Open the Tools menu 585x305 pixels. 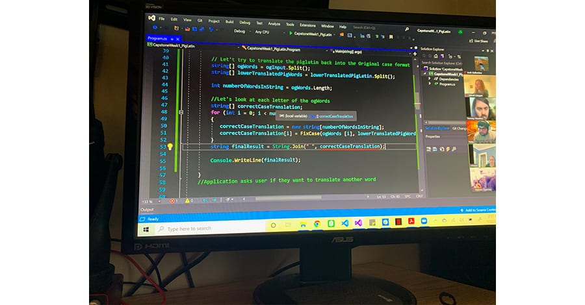pos(291,25)
